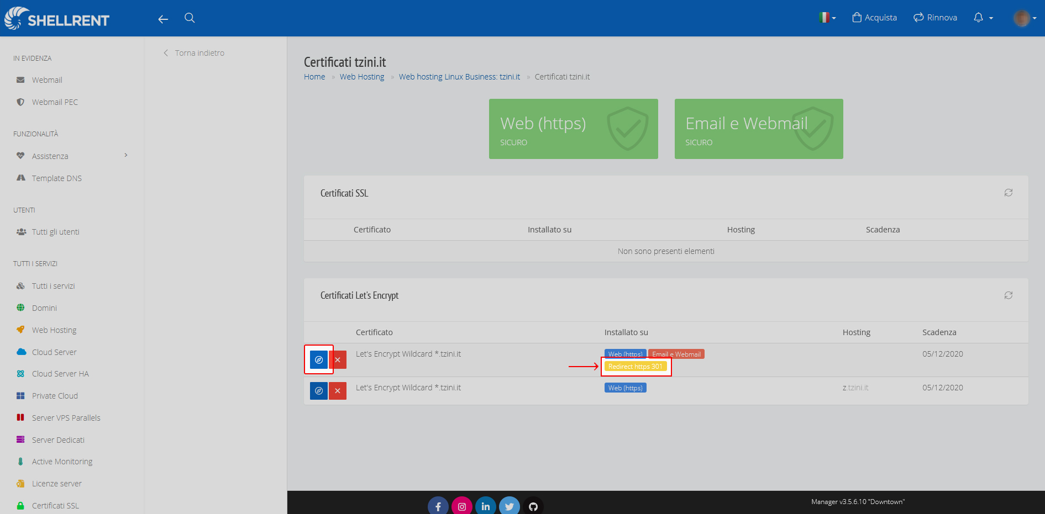Viewport: 1045px width, 514px height.
Task: Click the Template DNS icon
Action: coord(21,178)
